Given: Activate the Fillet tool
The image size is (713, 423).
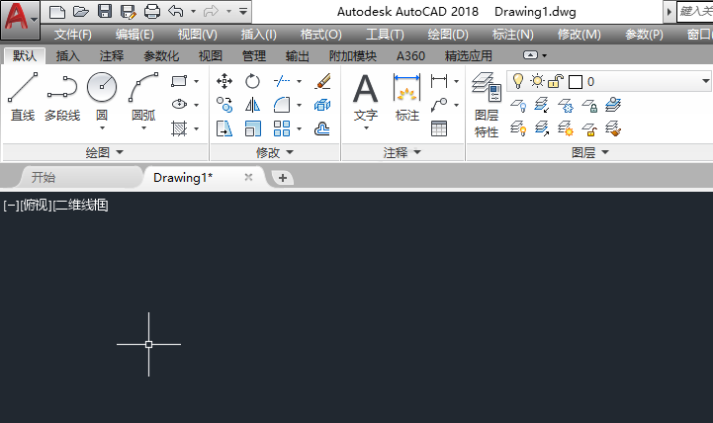Looking at the screenshot, I should point(282,105).
